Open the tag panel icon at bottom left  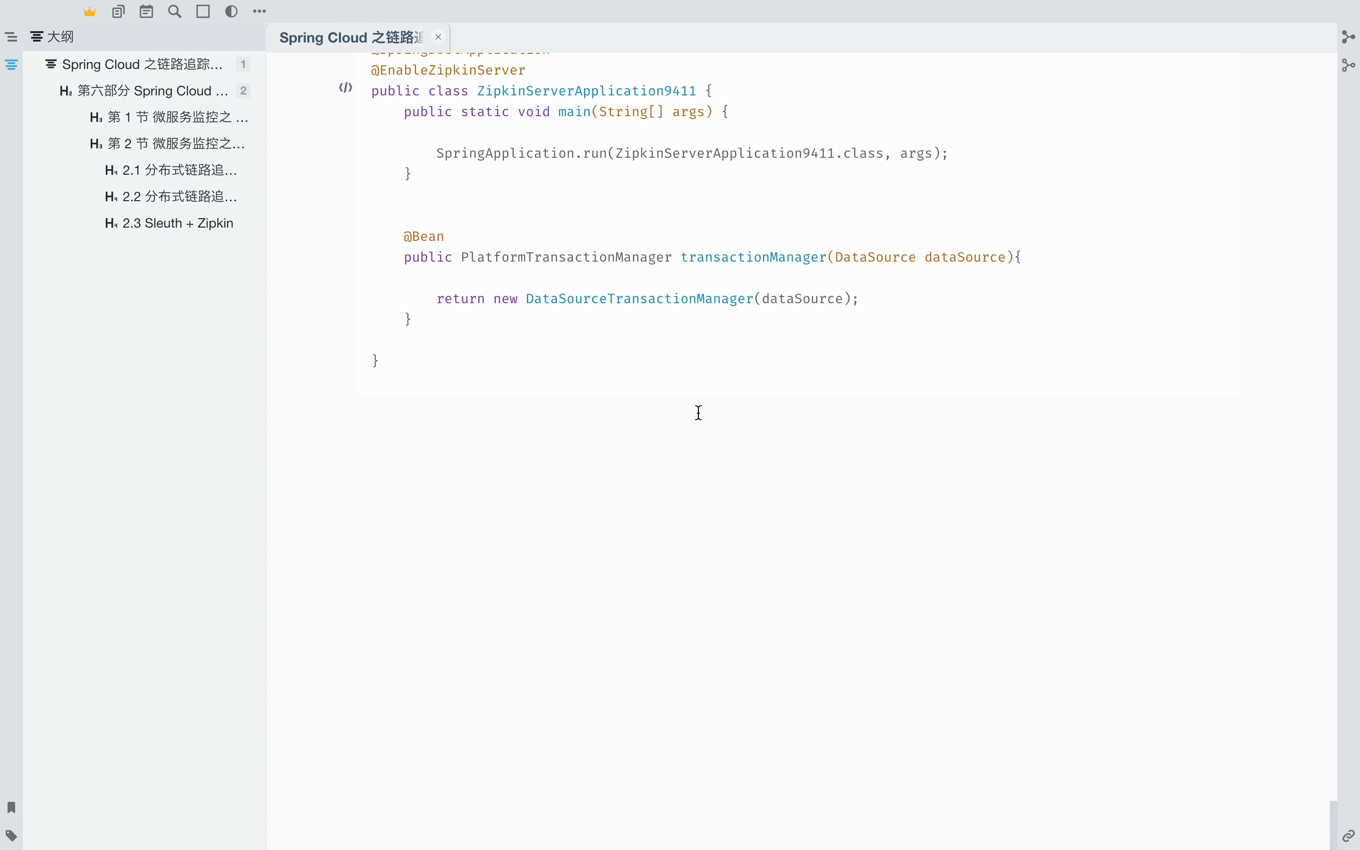(x=11, y=836)
